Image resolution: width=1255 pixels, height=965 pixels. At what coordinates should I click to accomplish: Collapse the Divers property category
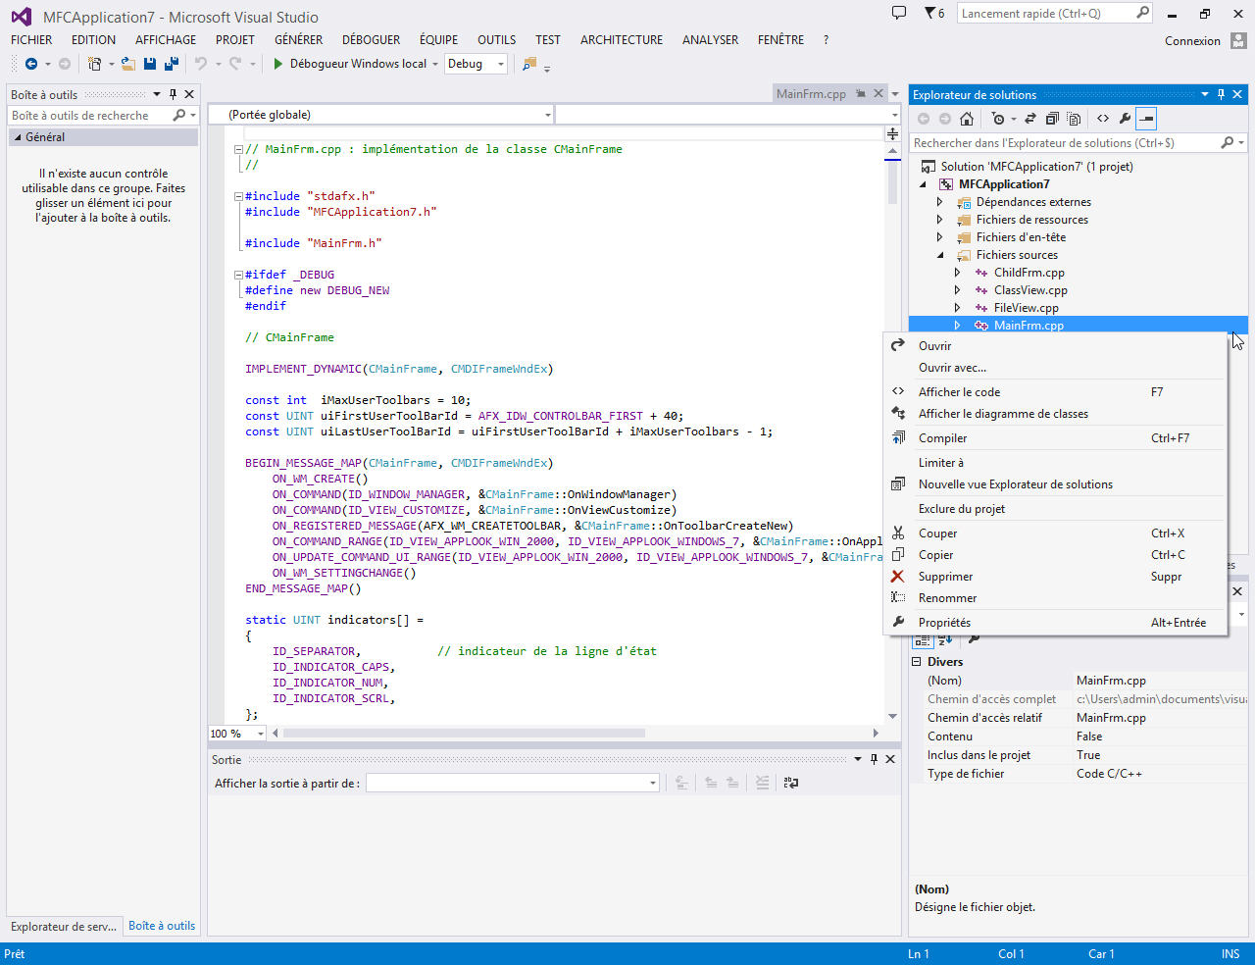(917, 662)
